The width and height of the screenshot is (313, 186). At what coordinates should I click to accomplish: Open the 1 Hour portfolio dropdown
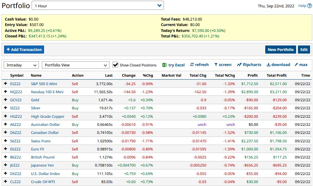(98, 6)
